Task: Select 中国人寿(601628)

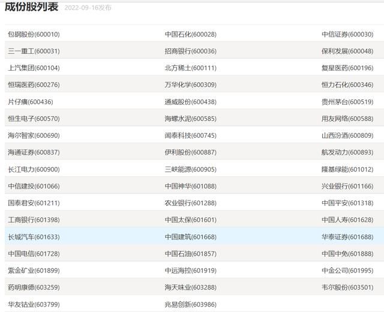Action: tap(347, 220)
